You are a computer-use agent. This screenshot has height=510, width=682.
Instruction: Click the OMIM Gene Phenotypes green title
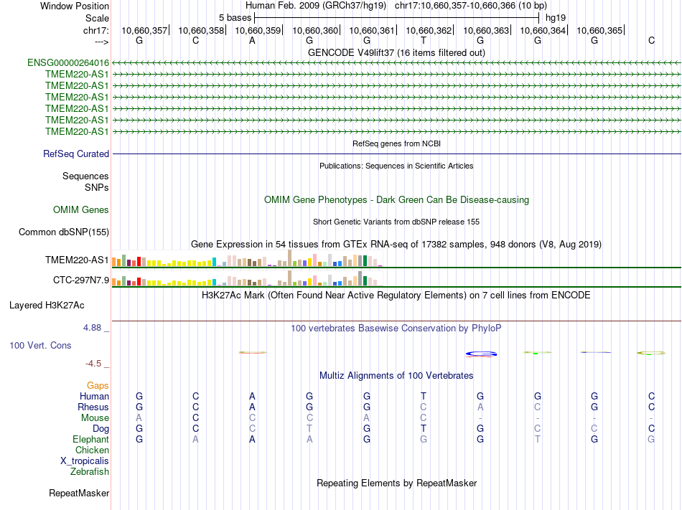(396, 200)
